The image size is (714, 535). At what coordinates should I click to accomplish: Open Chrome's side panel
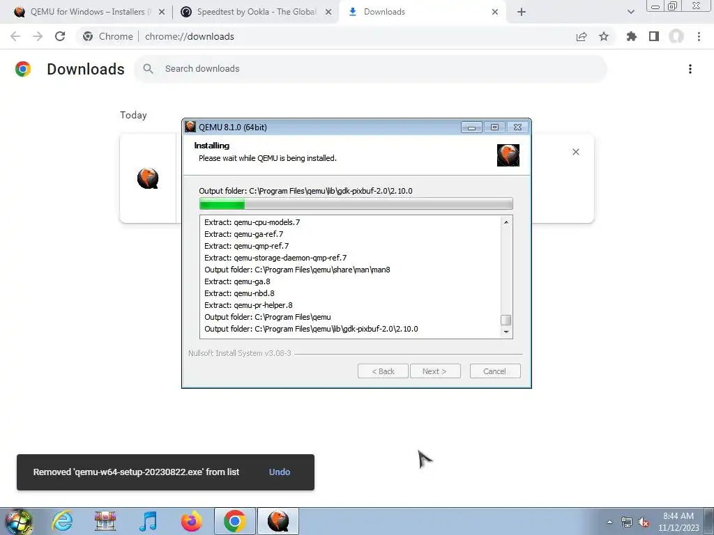pyautogui.click(x=654, y=36)
